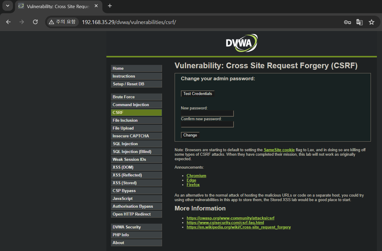Viewport: 382px width, 251px height.
Task: Click the browser back arrow
Action: pyautogui.click(x=8, y=22)
